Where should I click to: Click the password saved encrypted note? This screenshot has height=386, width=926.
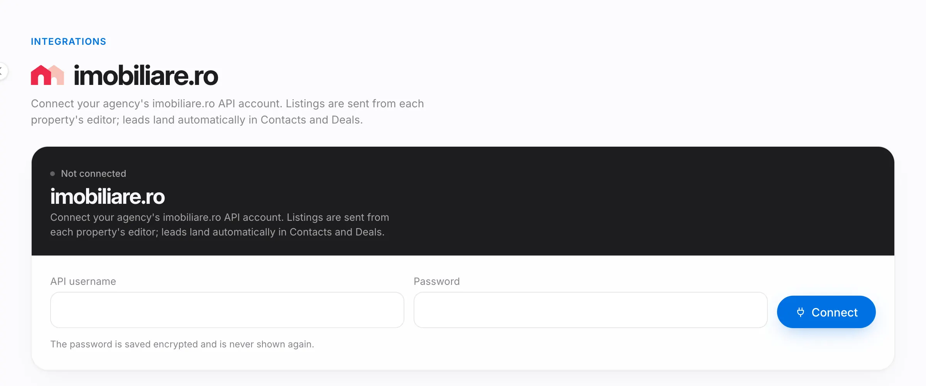[182, 344]
